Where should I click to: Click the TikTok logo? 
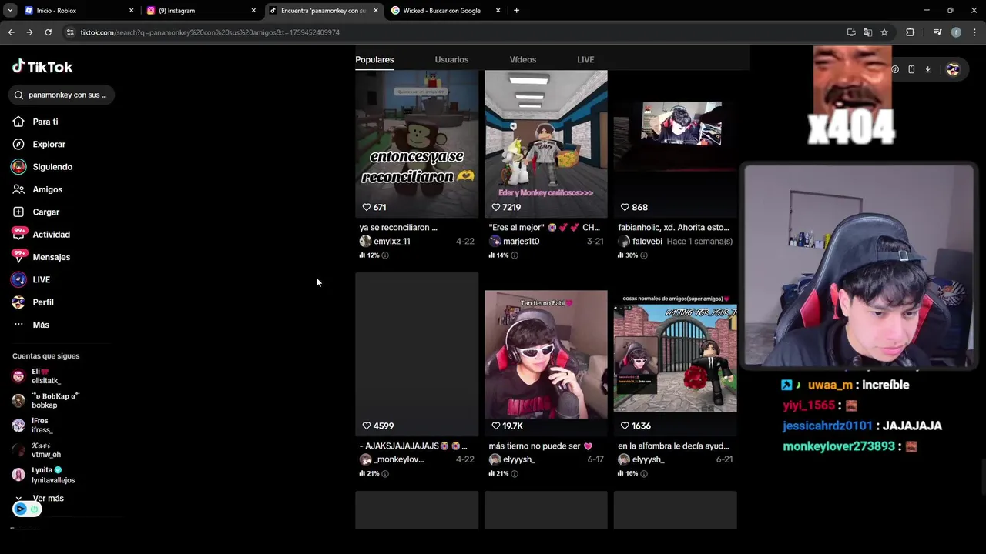[42, 67]
